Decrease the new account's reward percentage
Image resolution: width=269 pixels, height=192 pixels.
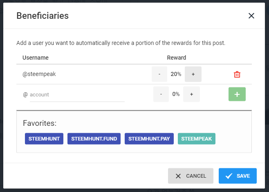pos(161,94)
